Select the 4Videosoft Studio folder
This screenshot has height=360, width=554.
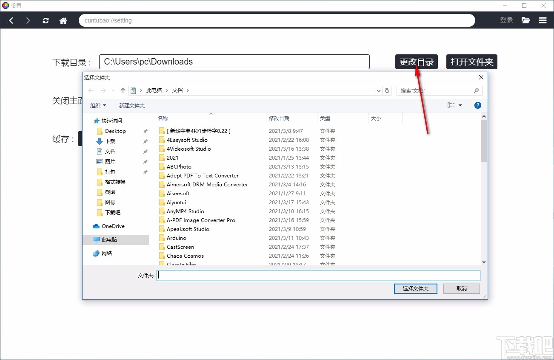(x=189, y=149)
